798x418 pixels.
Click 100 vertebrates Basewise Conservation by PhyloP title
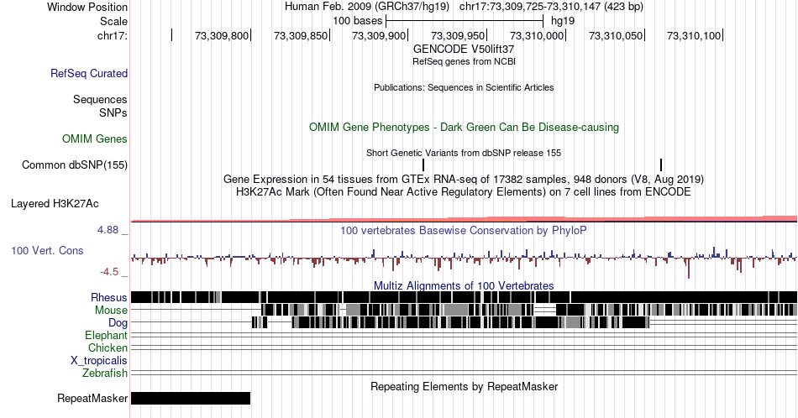point(464,230)
